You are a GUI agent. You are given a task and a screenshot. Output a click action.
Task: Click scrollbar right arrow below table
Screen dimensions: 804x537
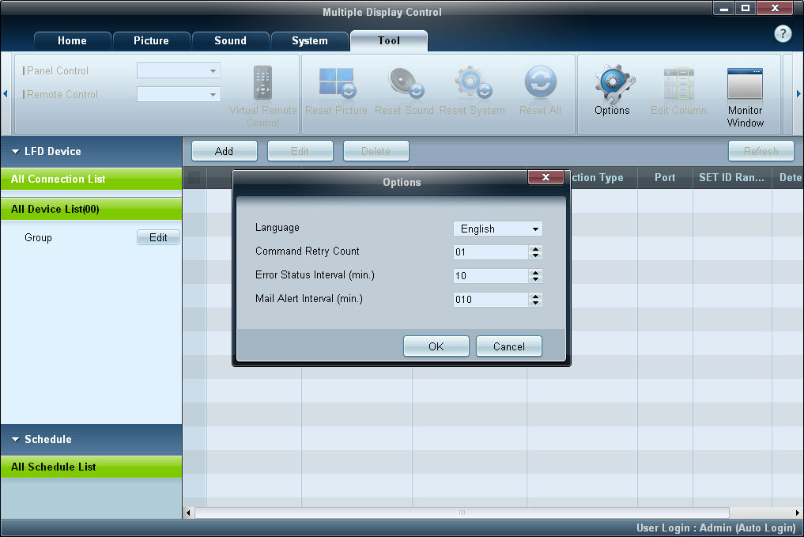tap(798, 512)
